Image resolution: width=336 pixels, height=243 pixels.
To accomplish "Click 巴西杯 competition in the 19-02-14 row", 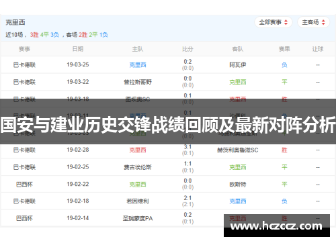I will (24, 218).
